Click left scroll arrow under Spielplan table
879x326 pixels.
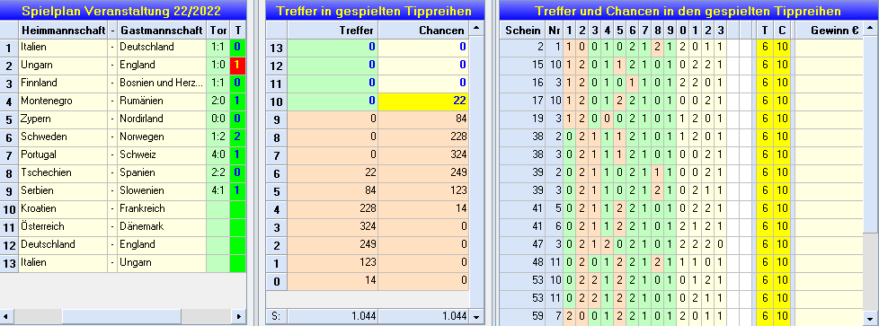(6, 316)
